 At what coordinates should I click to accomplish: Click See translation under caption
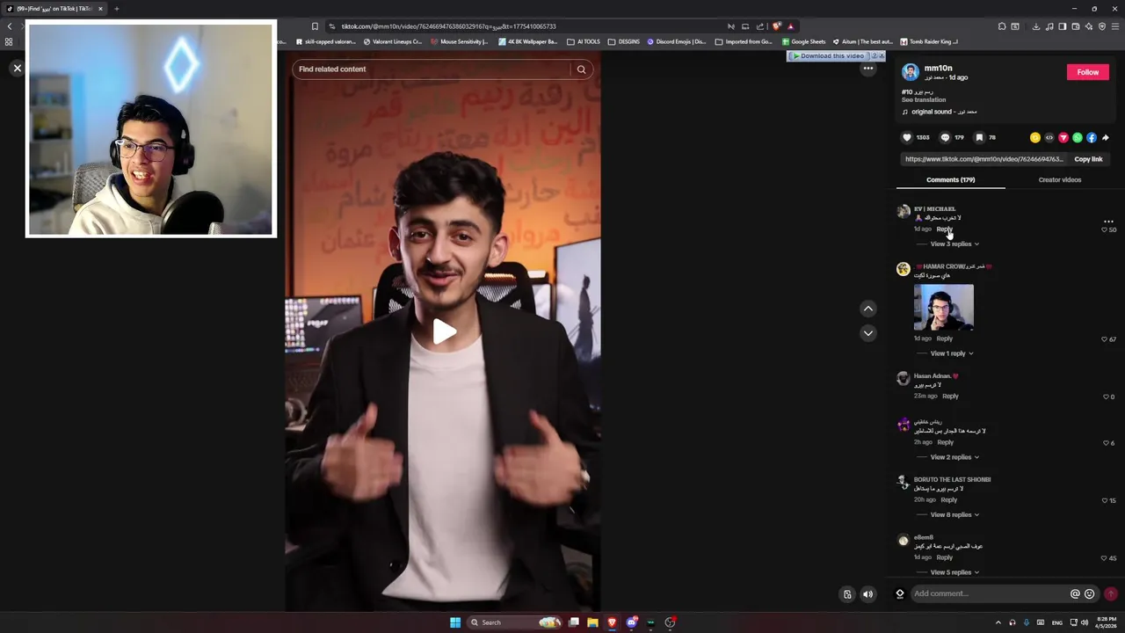pyautogui.click(x=923, y=99)
